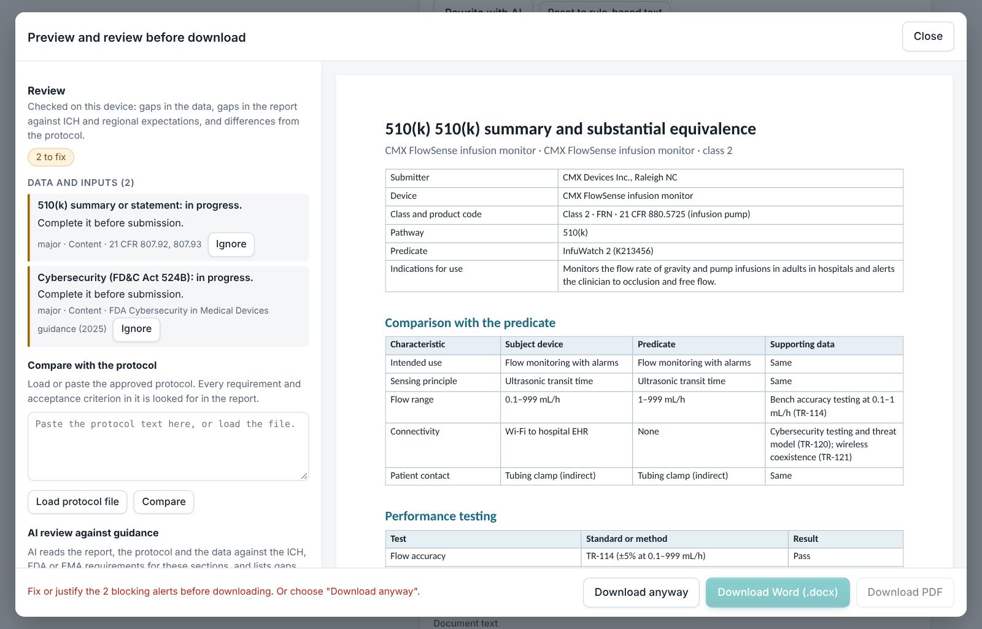This screenshot has height=629, width=982.
Task: Select the "Cybersecurity testing and threat model (TR-120)" cell
Action: [x=834, y=444]
